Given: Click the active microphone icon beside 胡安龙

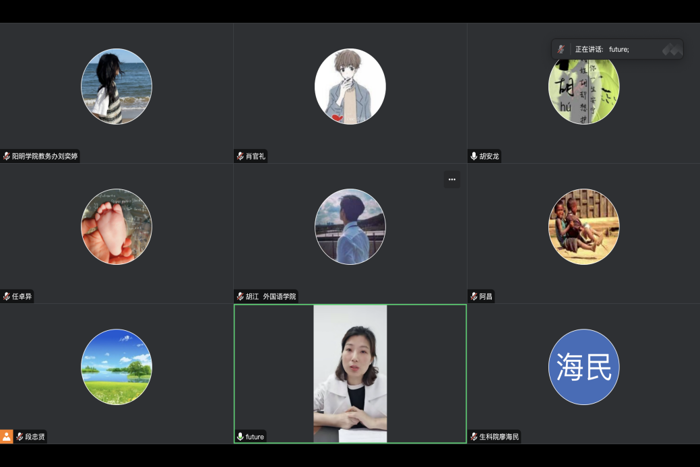Looking at the screenshot, I should pos(474,156).
